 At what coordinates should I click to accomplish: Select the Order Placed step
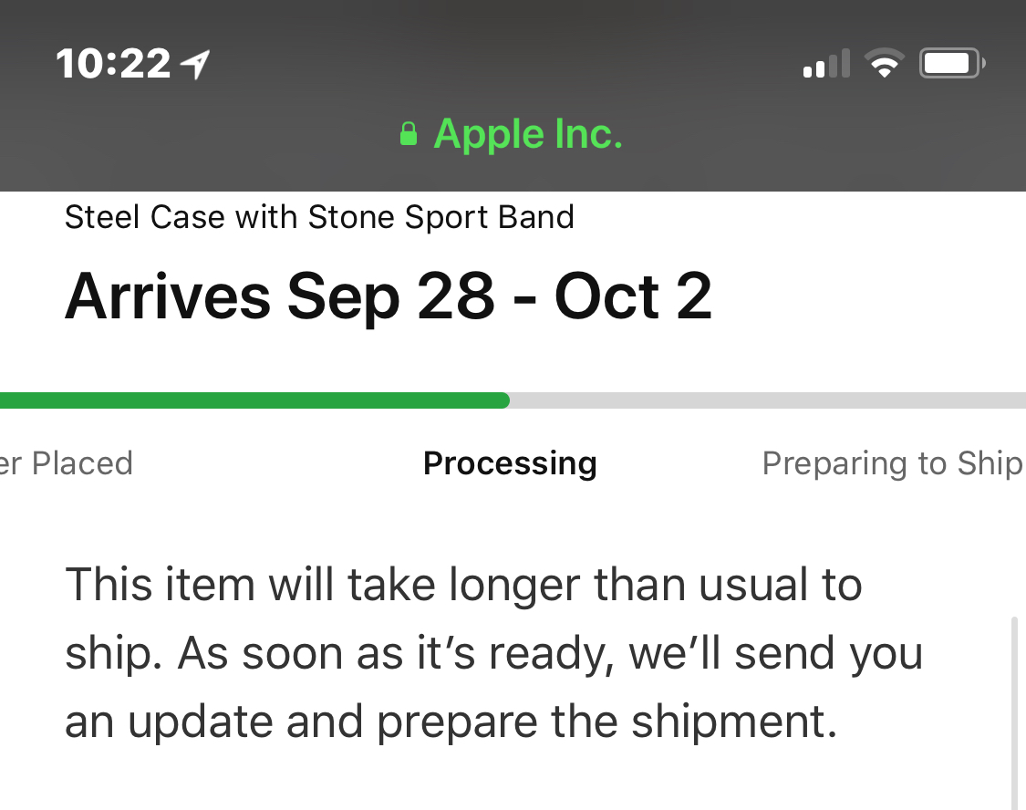(x=66, y=463)
